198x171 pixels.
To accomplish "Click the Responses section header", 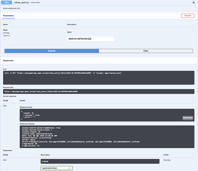I will click(x=8, y=61).
